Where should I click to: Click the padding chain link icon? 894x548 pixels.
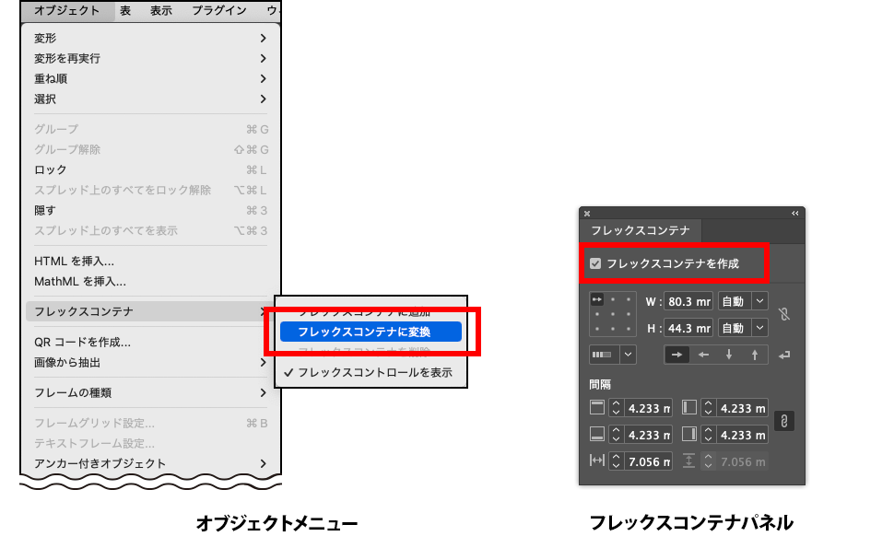784,421
